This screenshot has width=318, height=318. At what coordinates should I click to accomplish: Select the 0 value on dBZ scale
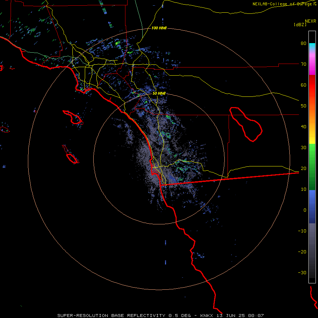pyautogui.click(x=305, y=211)
